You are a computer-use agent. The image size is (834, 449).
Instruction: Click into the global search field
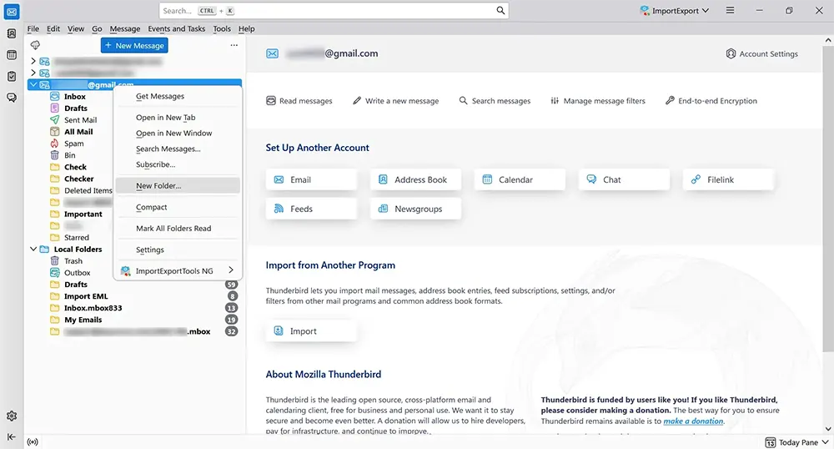(x=334, y=11)
